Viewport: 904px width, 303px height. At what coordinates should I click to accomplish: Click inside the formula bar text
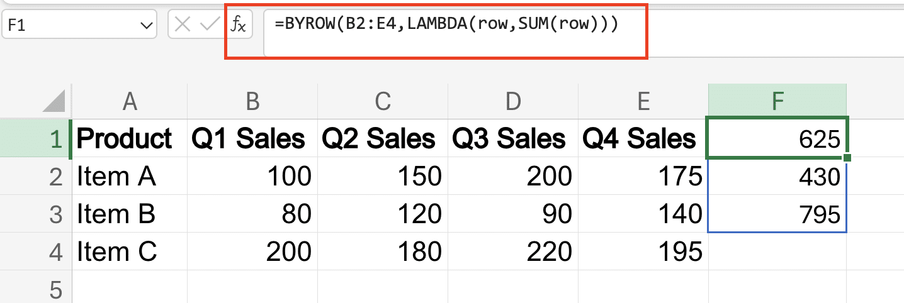(x=447, y=25)
